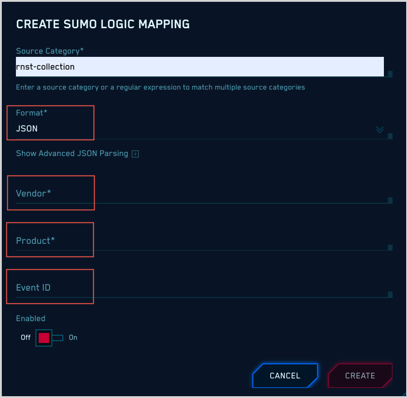The height and width of the screenshot is (398, 408).
Task: Click the Show Advanced JSON Parsing link
Action: (72, 153)
